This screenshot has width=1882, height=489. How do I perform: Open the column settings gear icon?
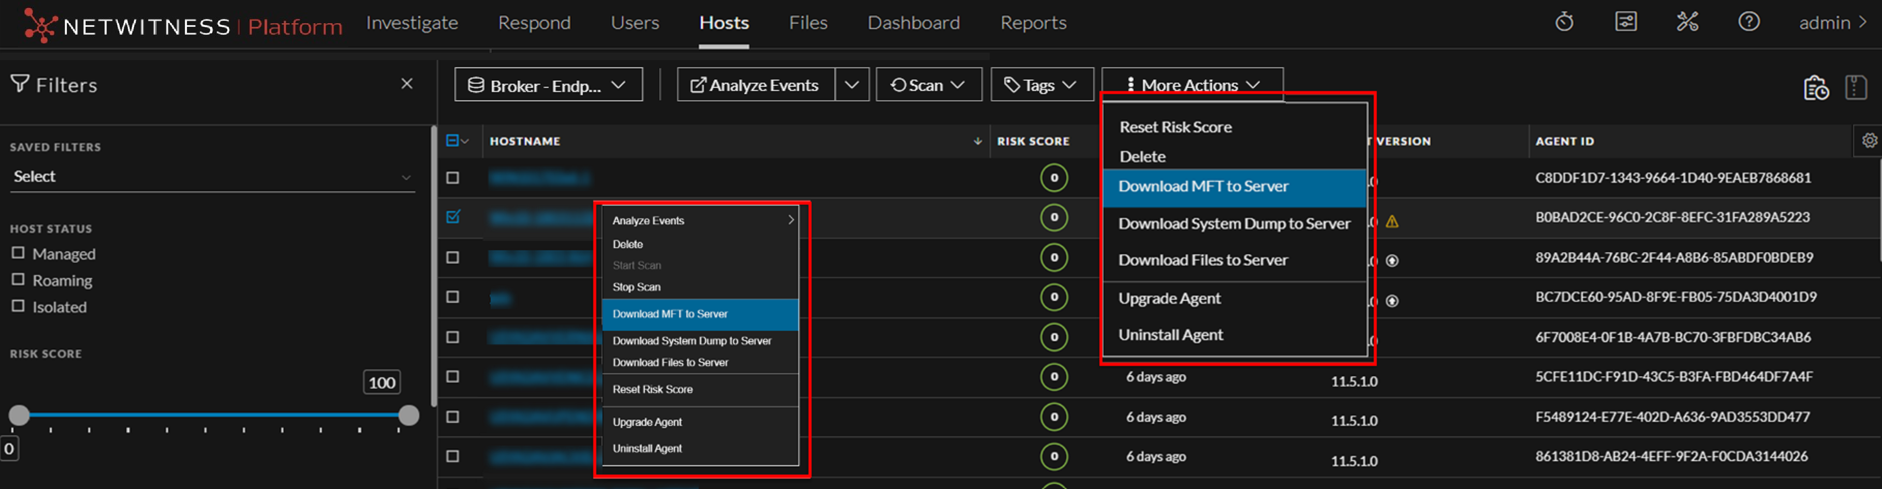pos(1869,141)
